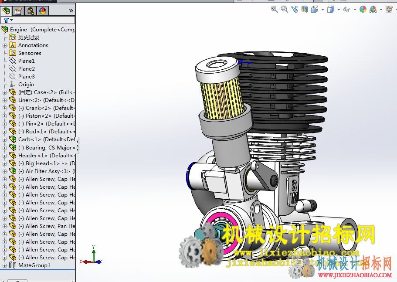The image size is (397, 282).
Task: Open the FeatureManager design tree tab
Action: pos(6,11)
